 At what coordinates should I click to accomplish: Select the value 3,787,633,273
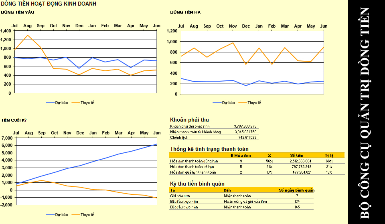[x=245, y=126]
